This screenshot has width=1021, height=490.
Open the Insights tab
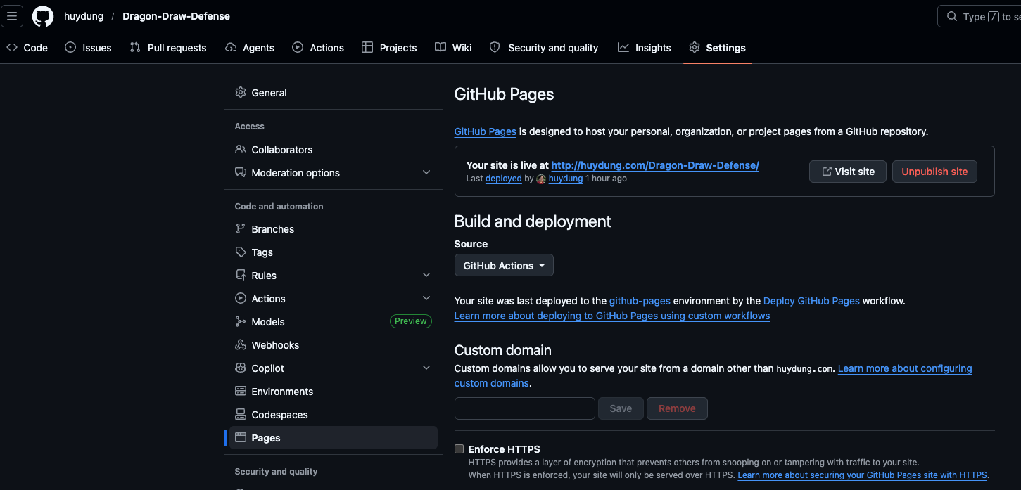tap(645, 47)
